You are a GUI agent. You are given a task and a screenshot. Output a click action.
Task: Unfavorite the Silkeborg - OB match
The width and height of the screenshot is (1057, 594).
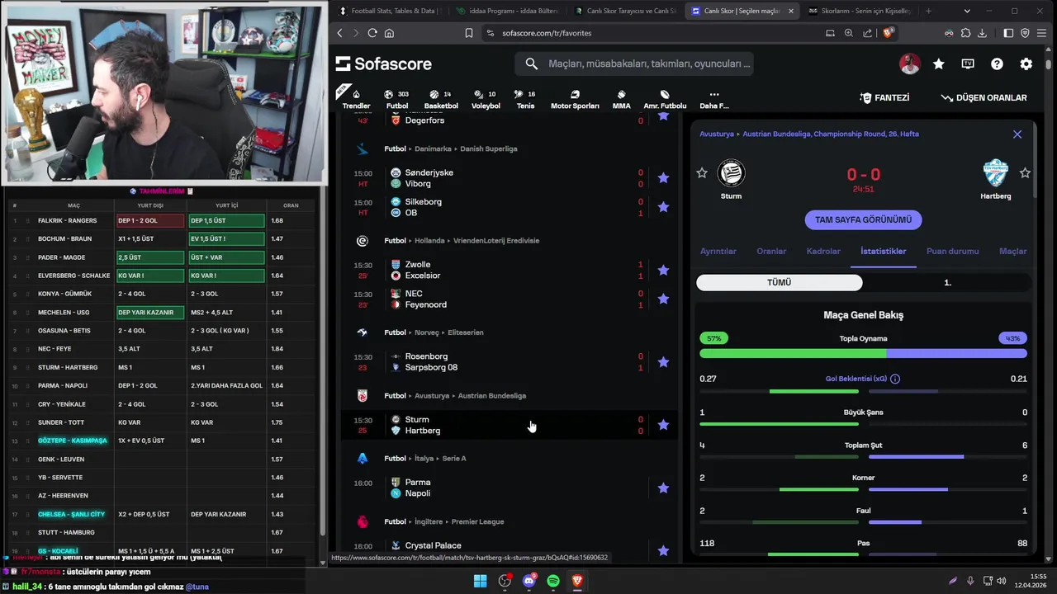pyautogui.click(x=663, y=206)
